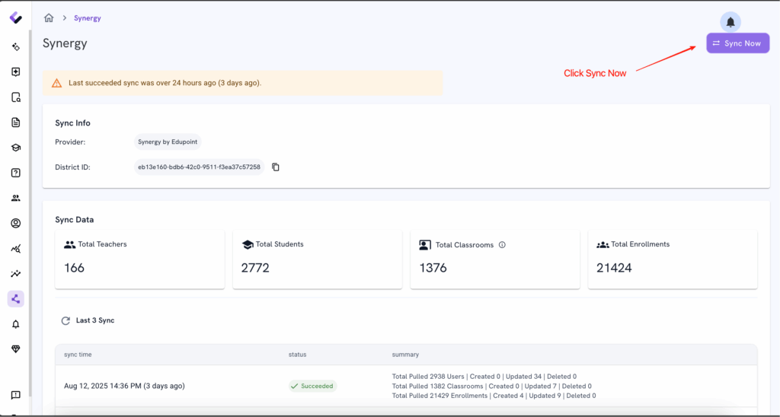Copy the District ID to clipboard
Image resolution: width=780 pixels, height=417 pixels.
(x=276, y=167)
